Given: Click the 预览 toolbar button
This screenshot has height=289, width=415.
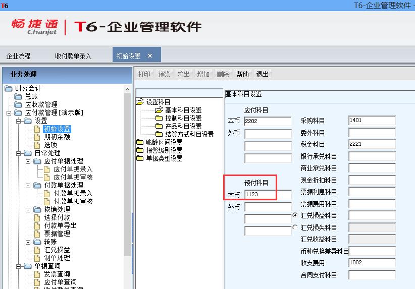Looking at the screenshot, I should coord(164,74).
